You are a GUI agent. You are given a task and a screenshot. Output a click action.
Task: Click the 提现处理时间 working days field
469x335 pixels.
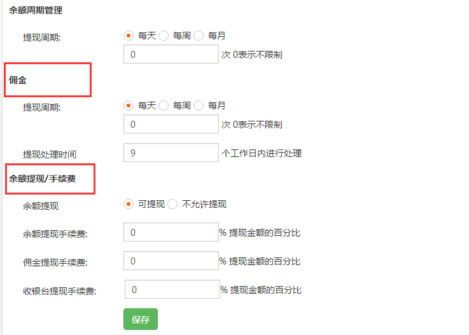[x=171, y=153]
